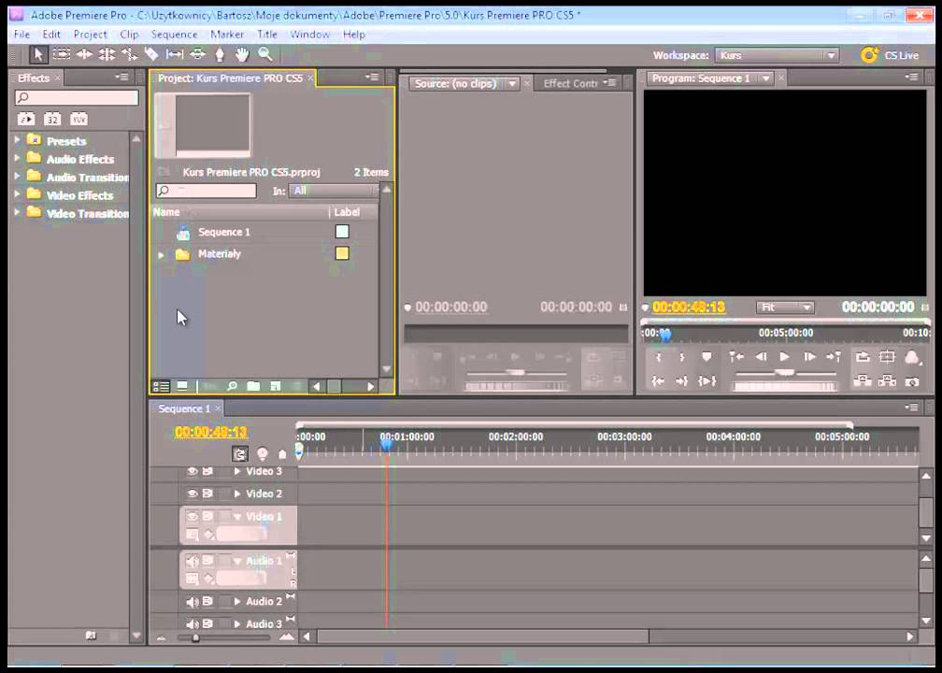Open the Fit zoom level dropdown
Viewport: 942px width, 673px height.
tap(785, 308)
